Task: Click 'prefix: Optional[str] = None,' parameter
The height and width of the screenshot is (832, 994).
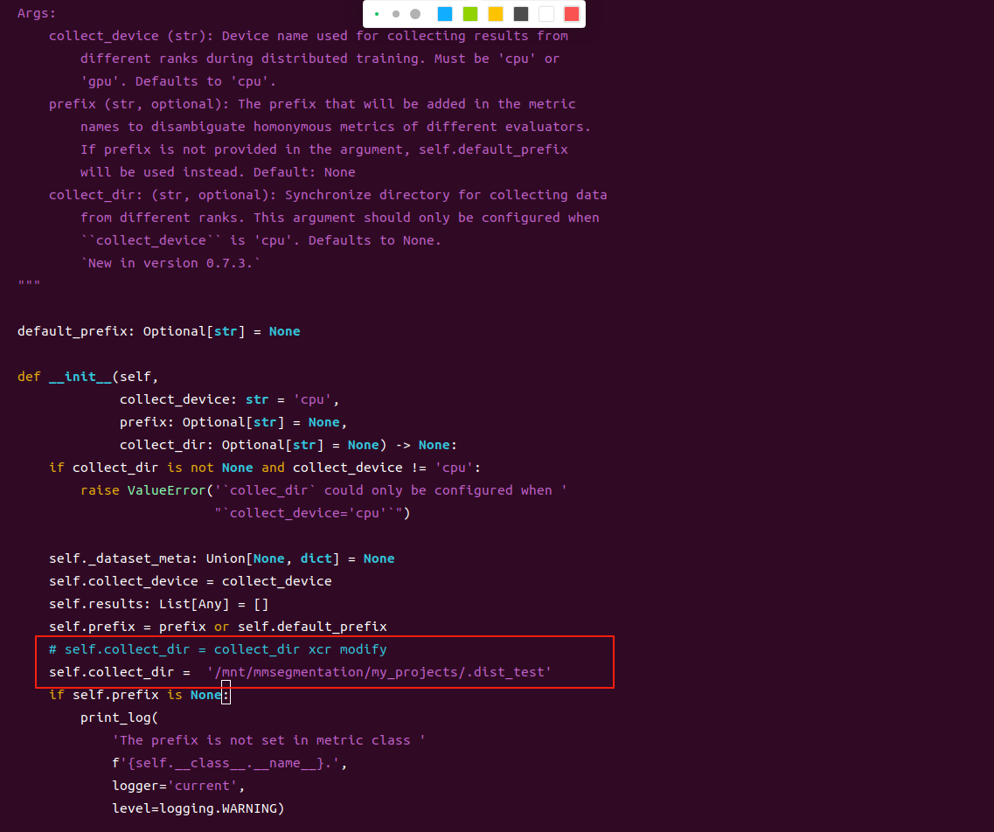Action: coord(233,423)
